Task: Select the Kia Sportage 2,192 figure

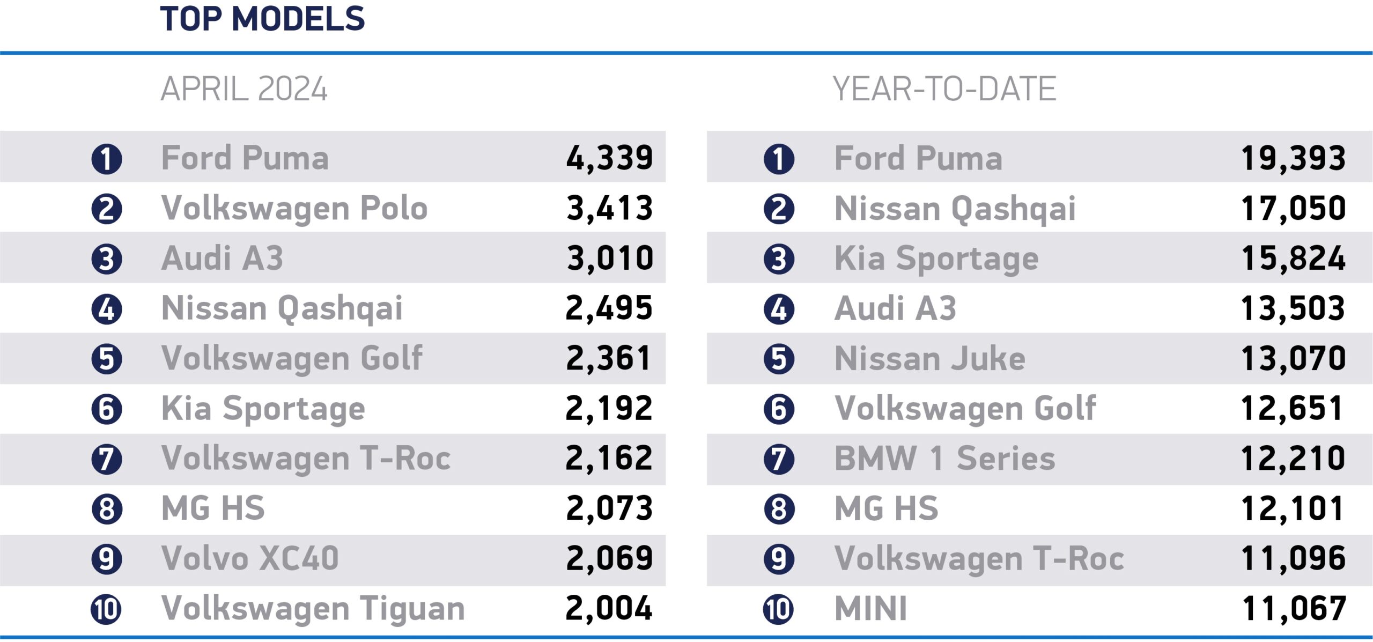Action: [x=609, y=409]
